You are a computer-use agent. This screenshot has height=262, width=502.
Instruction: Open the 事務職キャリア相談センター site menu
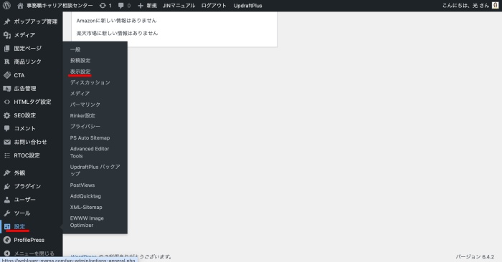point(55,6)
